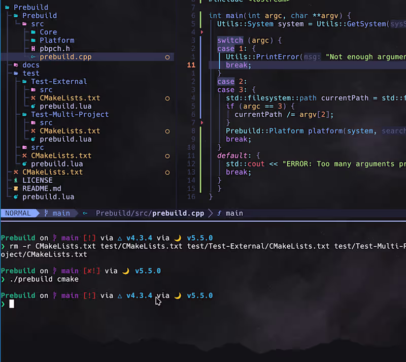Click the root prebuild.lua Lua icon
This screenshot has height=362, width=406.
[x=16, y=197]
